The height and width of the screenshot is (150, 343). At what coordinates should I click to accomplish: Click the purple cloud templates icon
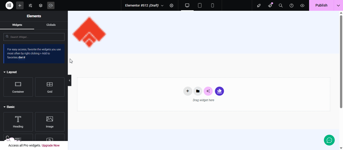[x=219, y=91]
